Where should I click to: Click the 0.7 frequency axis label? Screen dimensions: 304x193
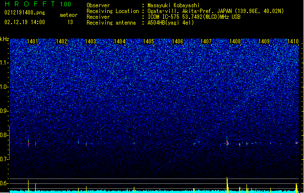click(4, 159)
